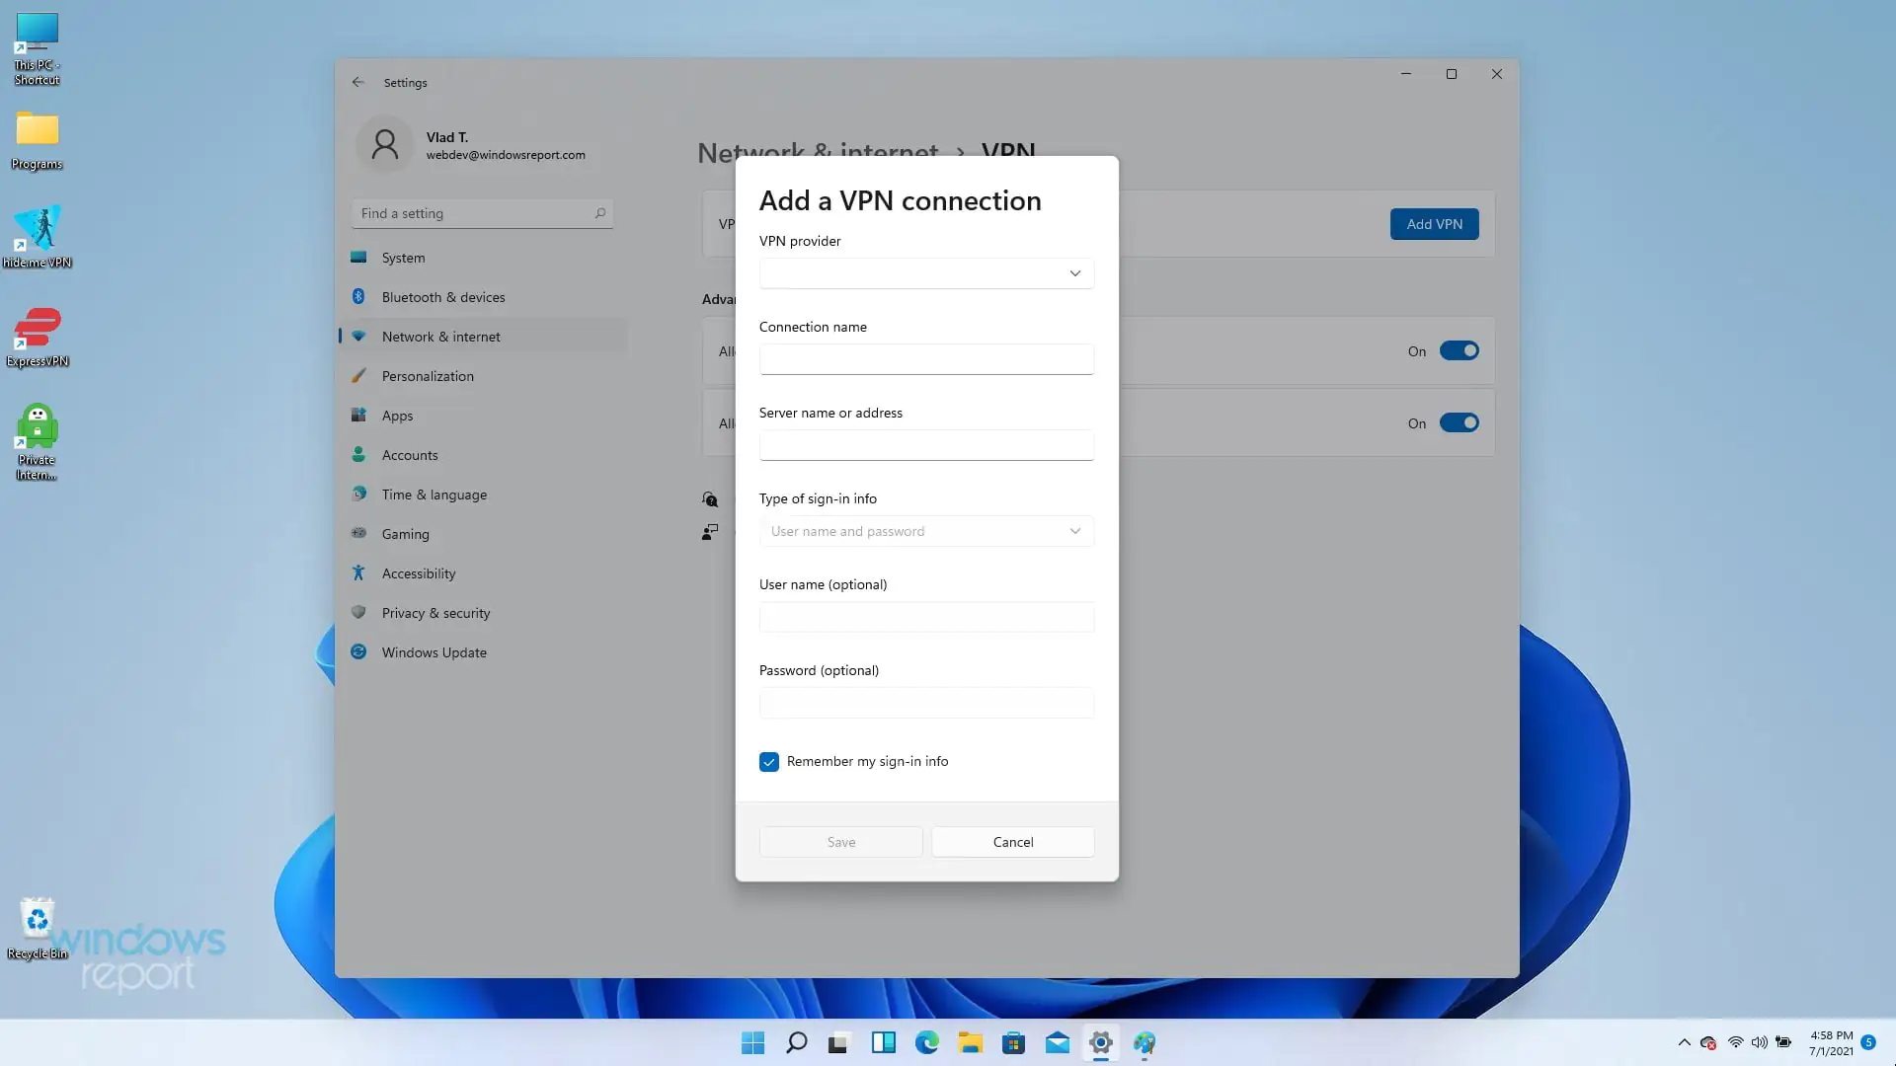Toggle the first Allow VPN switch off

click(1461, 350)
